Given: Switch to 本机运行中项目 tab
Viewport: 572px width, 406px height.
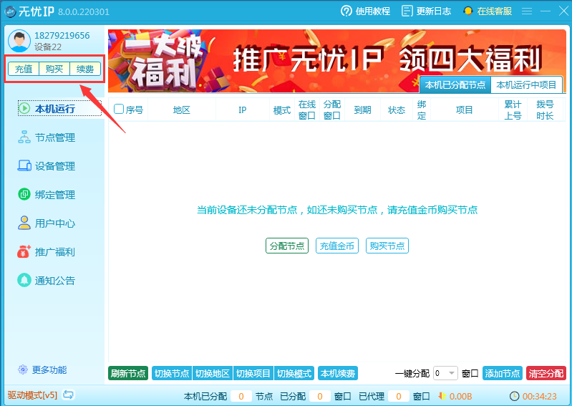Looking at the screenshot, I should click(x=526, y=85).
